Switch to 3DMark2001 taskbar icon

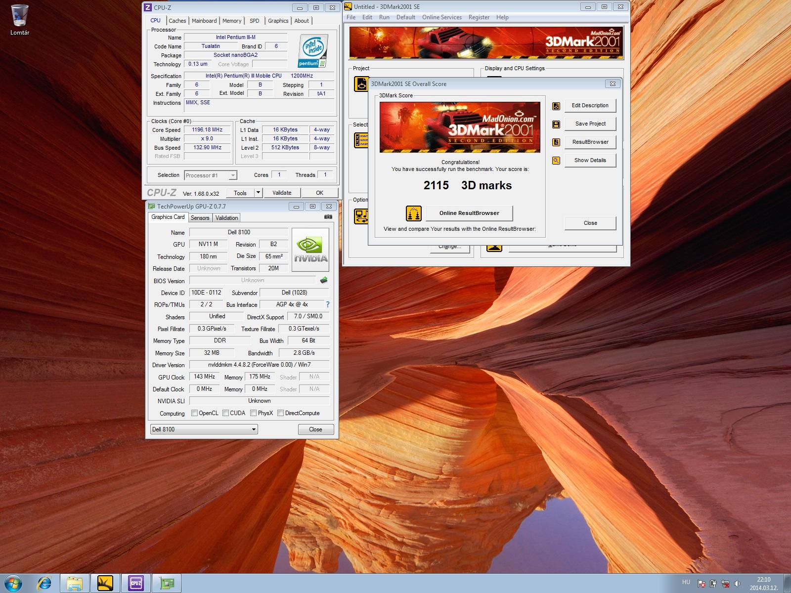point(105,583)
